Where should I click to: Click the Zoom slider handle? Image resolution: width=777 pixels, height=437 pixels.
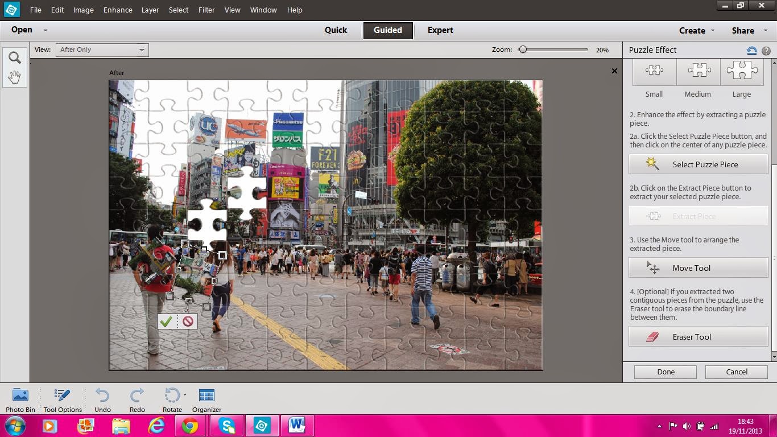[x=523, y=50]
